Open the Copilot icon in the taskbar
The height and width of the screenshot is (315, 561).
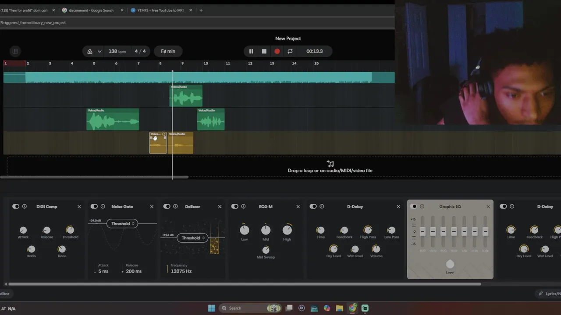[x=327, y=308]
